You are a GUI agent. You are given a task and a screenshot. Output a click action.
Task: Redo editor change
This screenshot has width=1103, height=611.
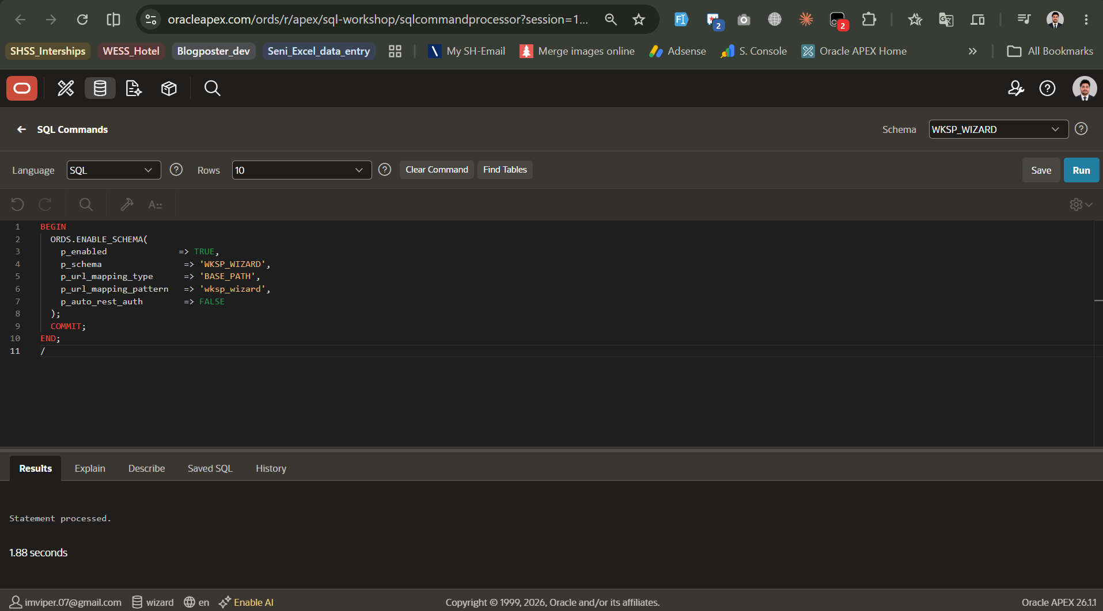coord(45,204)
